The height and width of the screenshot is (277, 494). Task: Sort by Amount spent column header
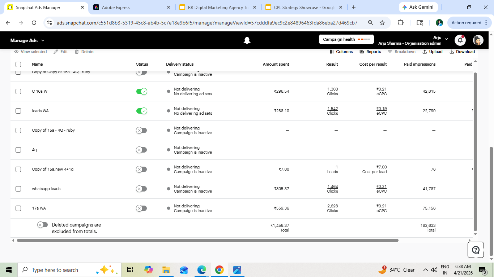(276, 64)
